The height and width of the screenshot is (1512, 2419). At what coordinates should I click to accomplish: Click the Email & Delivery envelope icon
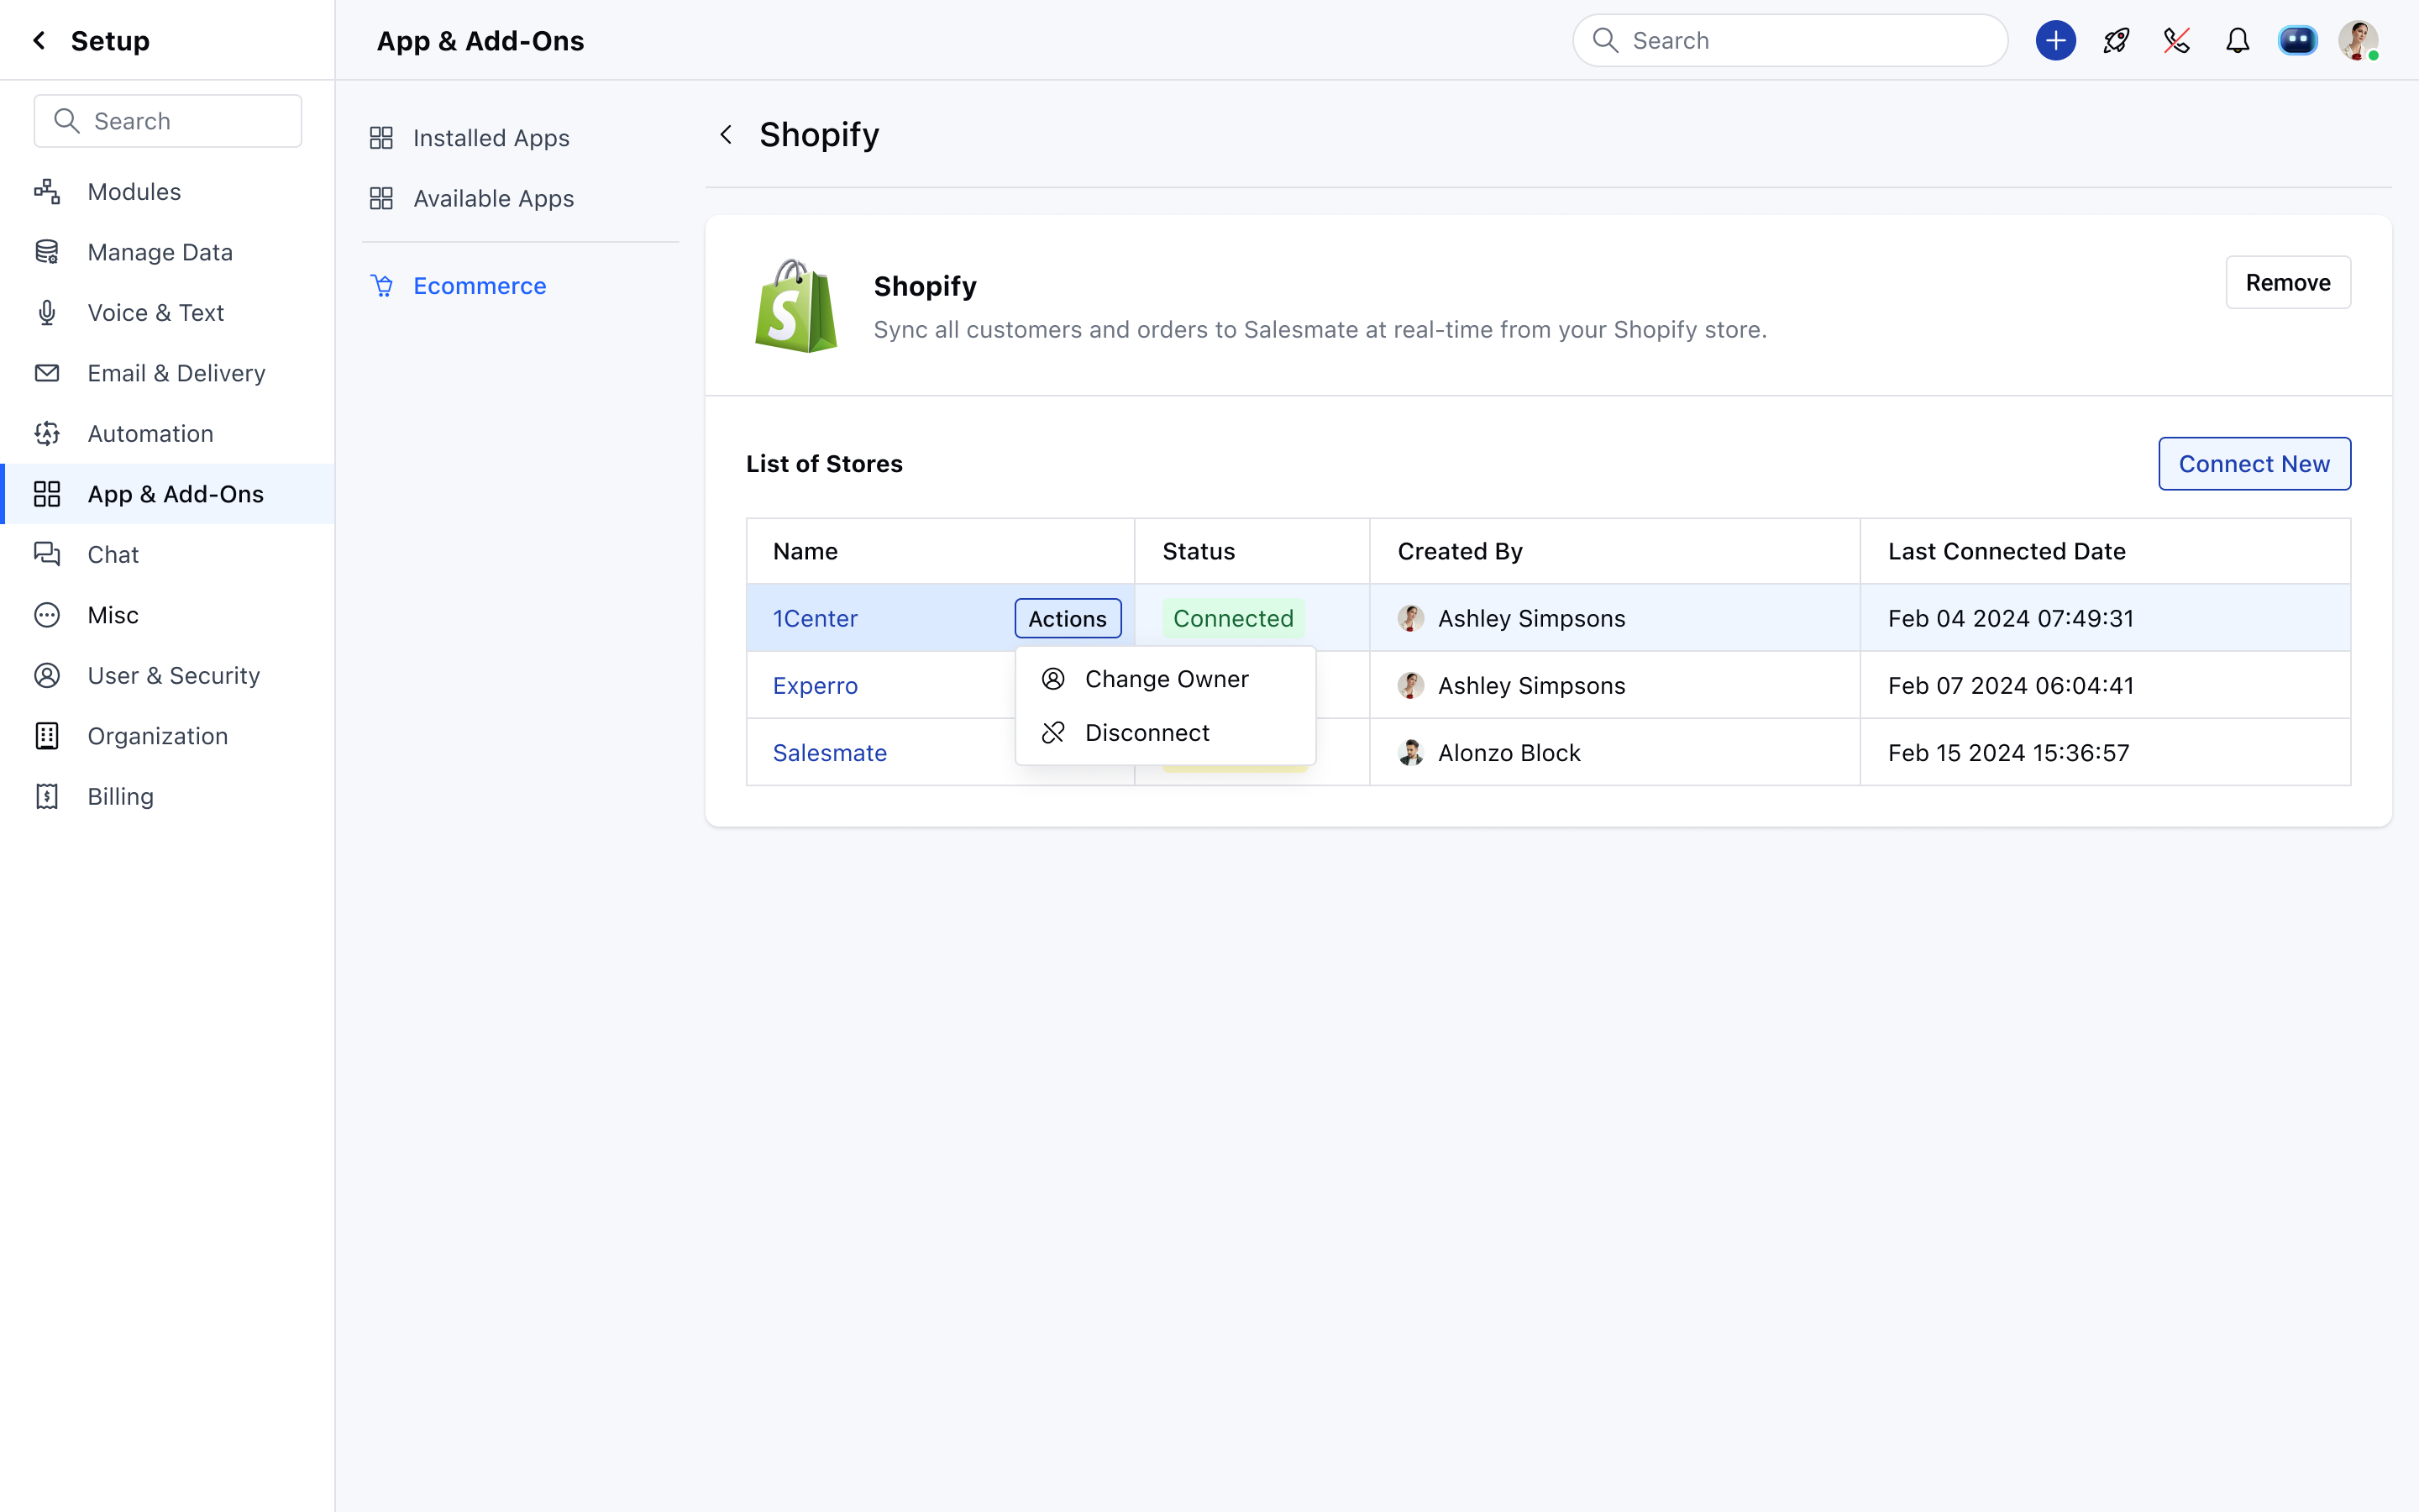coord(47,373)
